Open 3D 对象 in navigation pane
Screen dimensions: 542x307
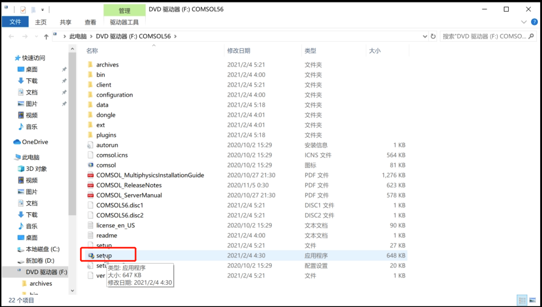(36, 169)
